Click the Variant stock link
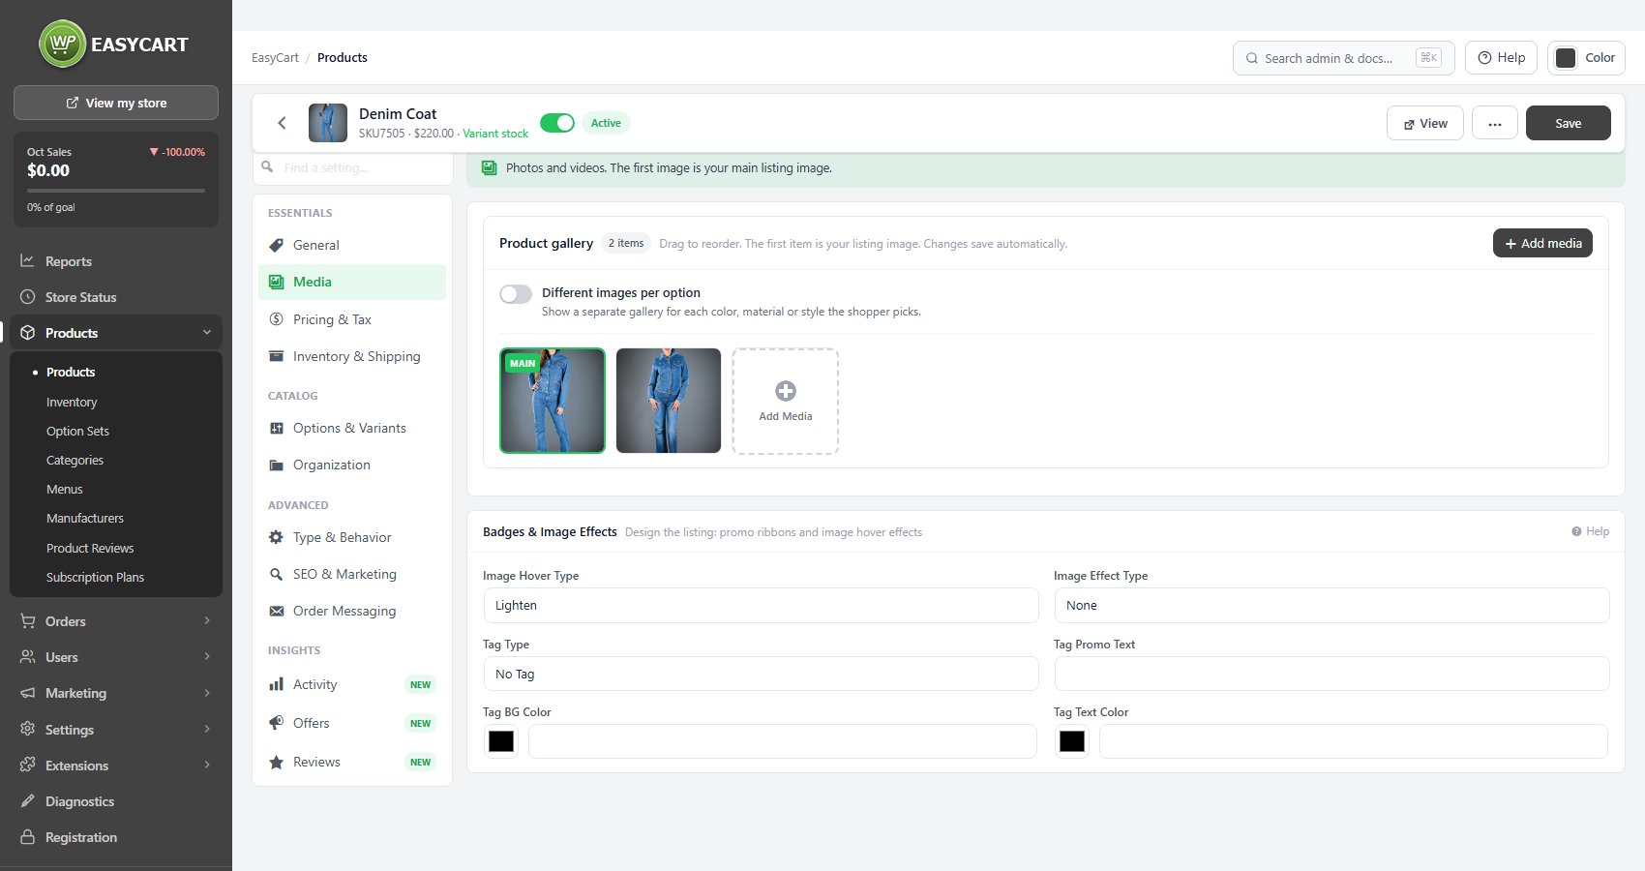 495,134
